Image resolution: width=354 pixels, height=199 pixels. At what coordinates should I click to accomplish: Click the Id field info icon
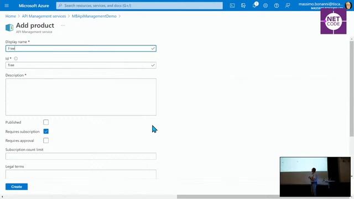click(16, 59)
